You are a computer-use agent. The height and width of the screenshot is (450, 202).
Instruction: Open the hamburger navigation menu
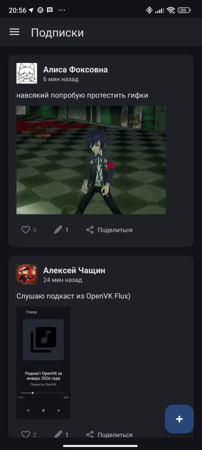(x=14, y=32)
